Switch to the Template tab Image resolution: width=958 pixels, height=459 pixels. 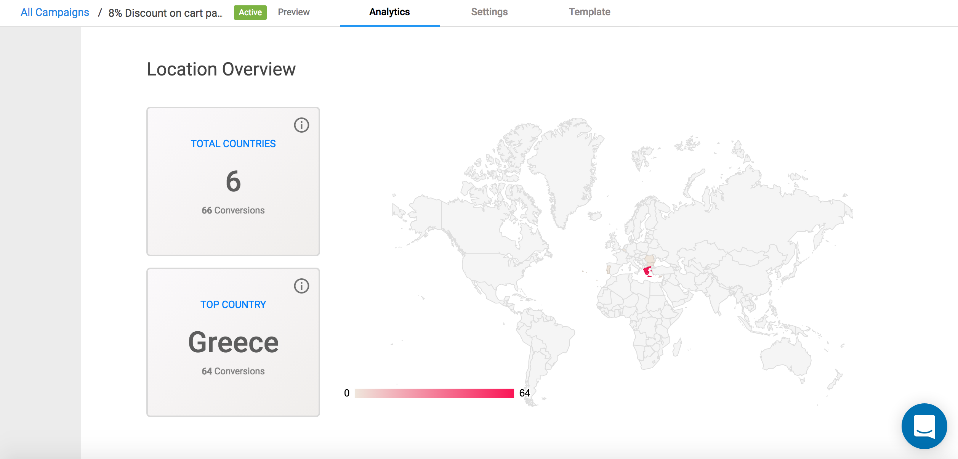(589, 12)
